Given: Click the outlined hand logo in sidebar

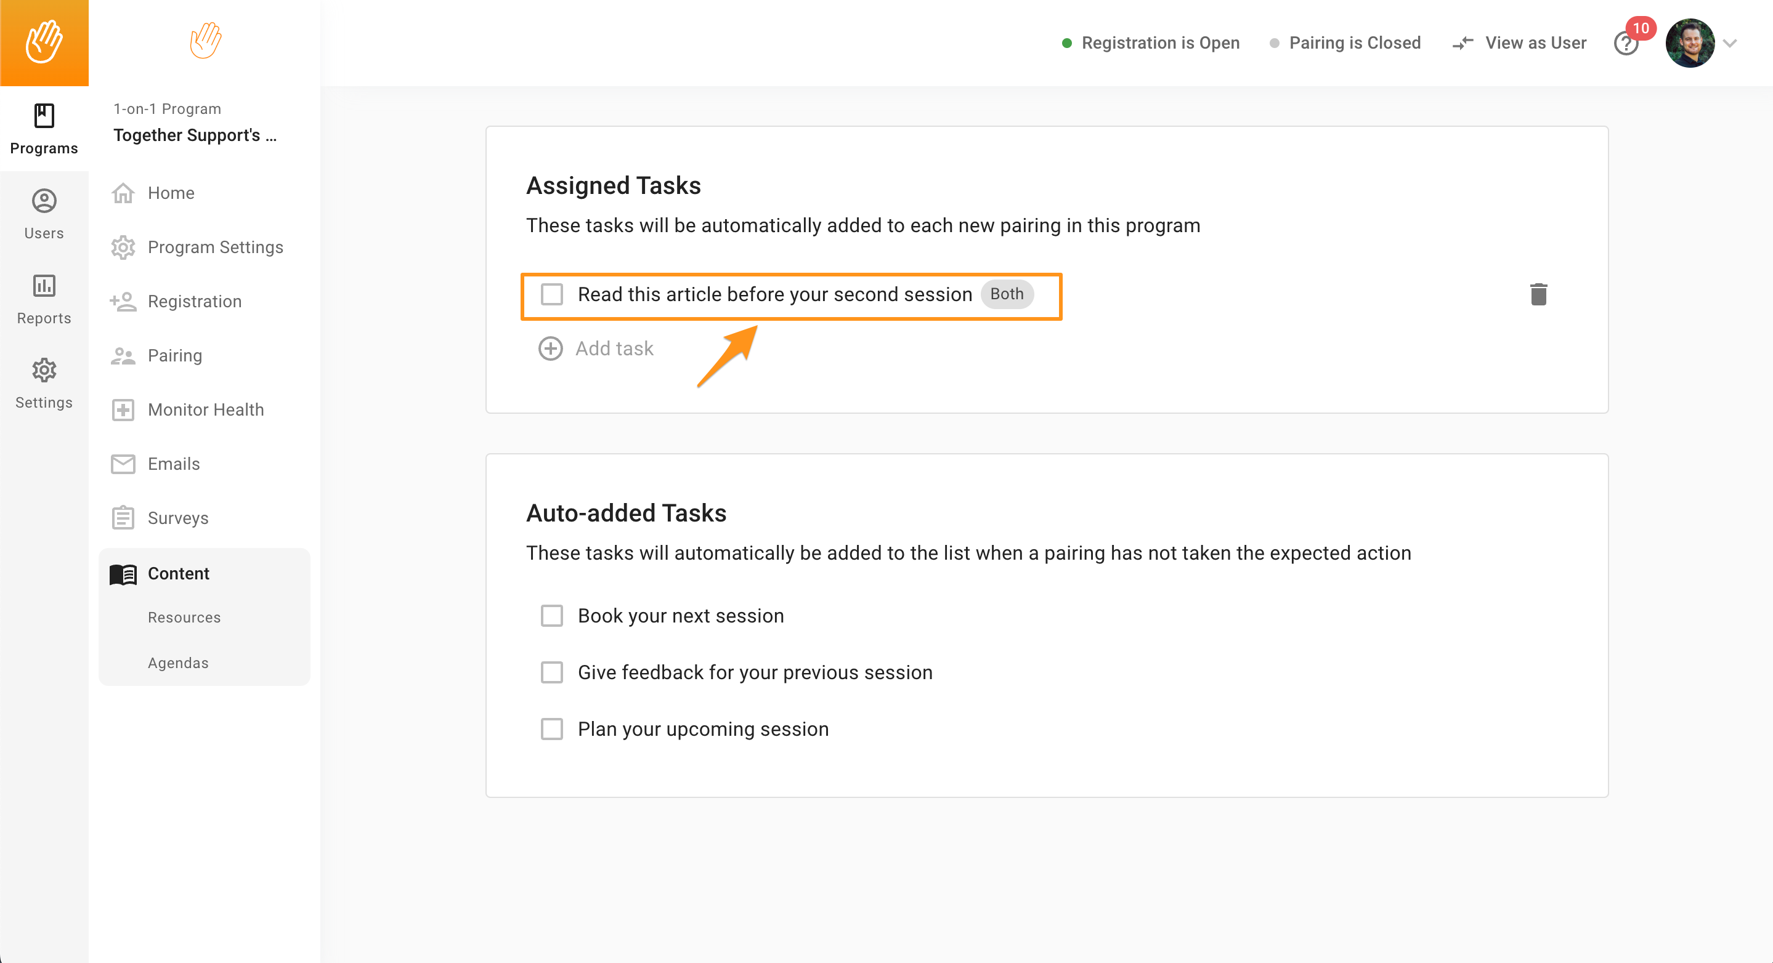Looking at the screenshot, I should pyautogui.click(x=205, y=41).
